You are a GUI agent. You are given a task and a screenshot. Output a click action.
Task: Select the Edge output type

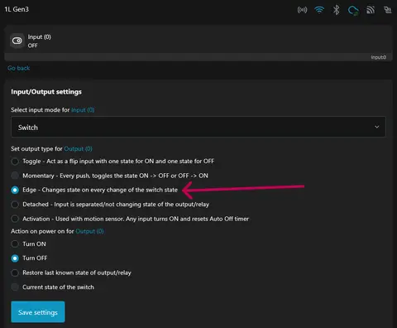[x=15, y=190]
